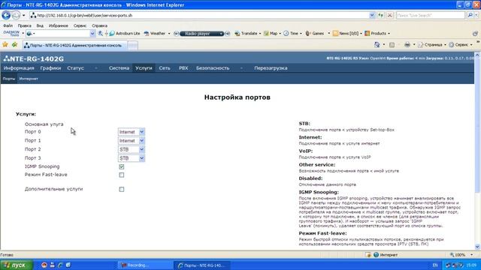Open the Правка menu
The width and height of the screenshot is (481, 270).
click(x=24, y=25)
